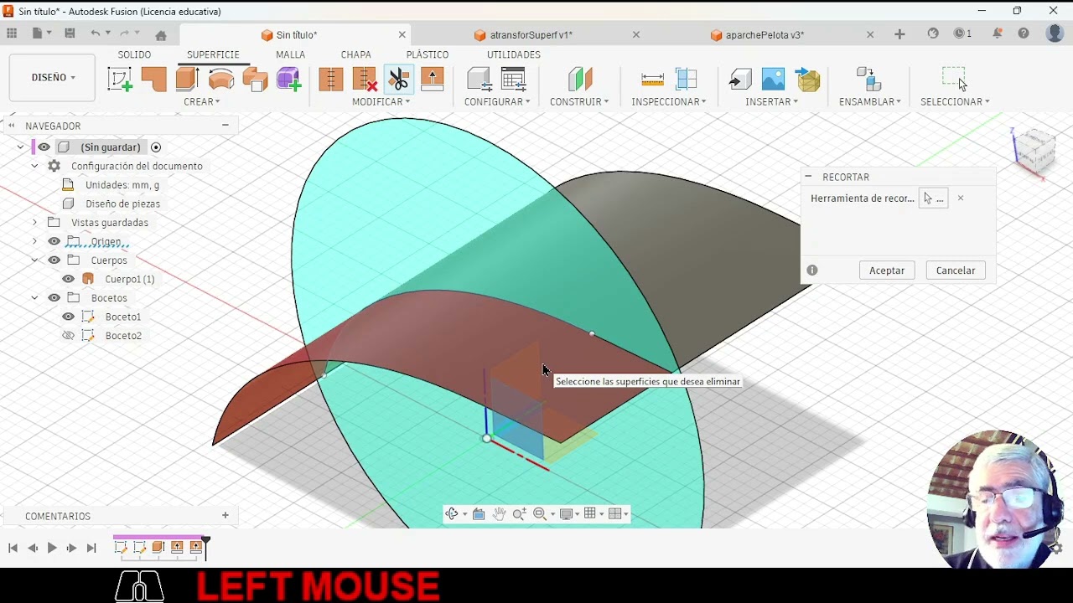Select the surface Revolve tool

(x=221, y=80)
